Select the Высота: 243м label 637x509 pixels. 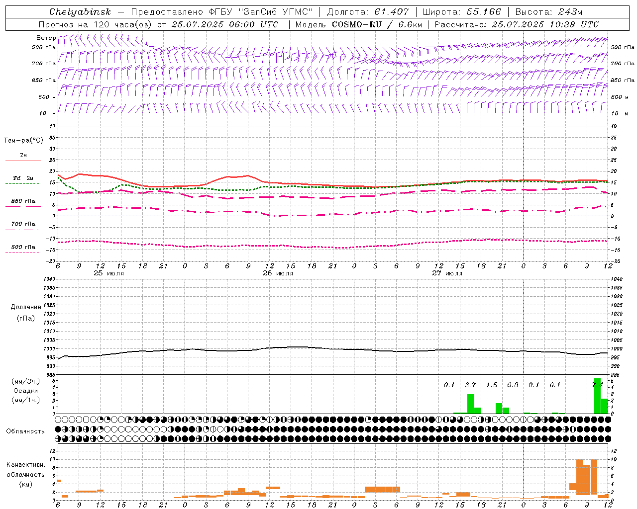click(x=549, y=12)
